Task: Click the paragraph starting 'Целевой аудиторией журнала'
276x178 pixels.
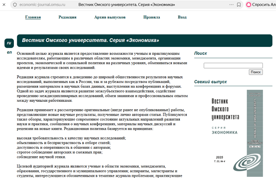Action: pyautogui.click(x=100, y=171)
